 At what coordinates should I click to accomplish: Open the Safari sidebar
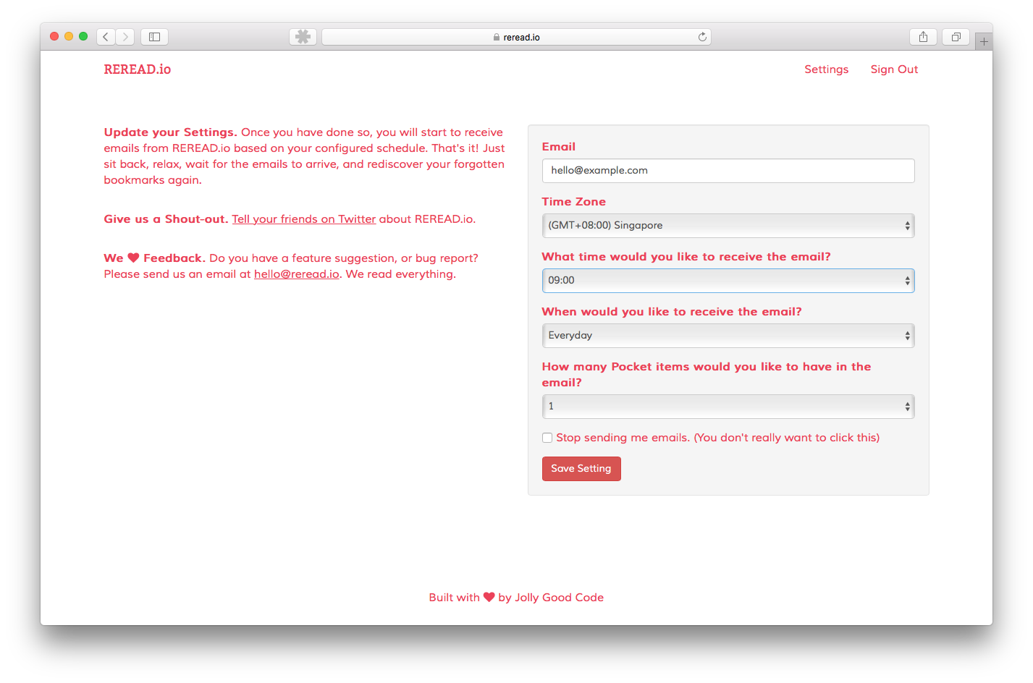pyautogui.click(x=153, y=36)
